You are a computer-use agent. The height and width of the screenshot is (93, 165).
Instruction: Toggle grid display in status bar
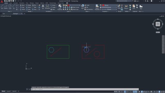pos(119,92)
